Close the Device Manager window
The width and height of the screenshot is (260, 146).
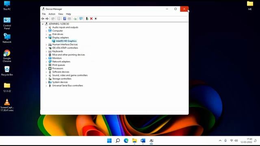pos(184,9)
